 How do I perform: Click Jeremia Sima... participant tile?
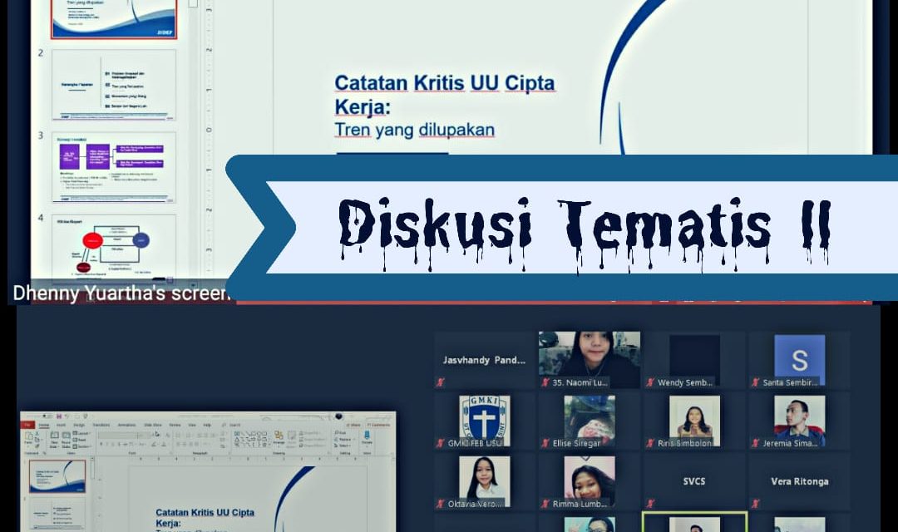(x=800, y=421)
